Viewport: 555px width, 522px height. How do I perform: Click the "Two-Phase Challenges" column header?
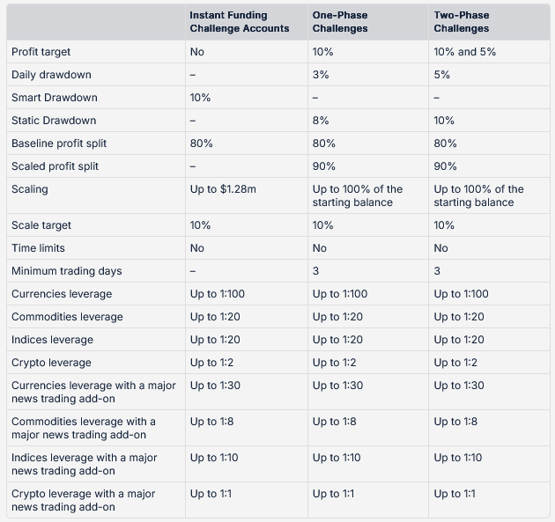(x=462, y=22)
